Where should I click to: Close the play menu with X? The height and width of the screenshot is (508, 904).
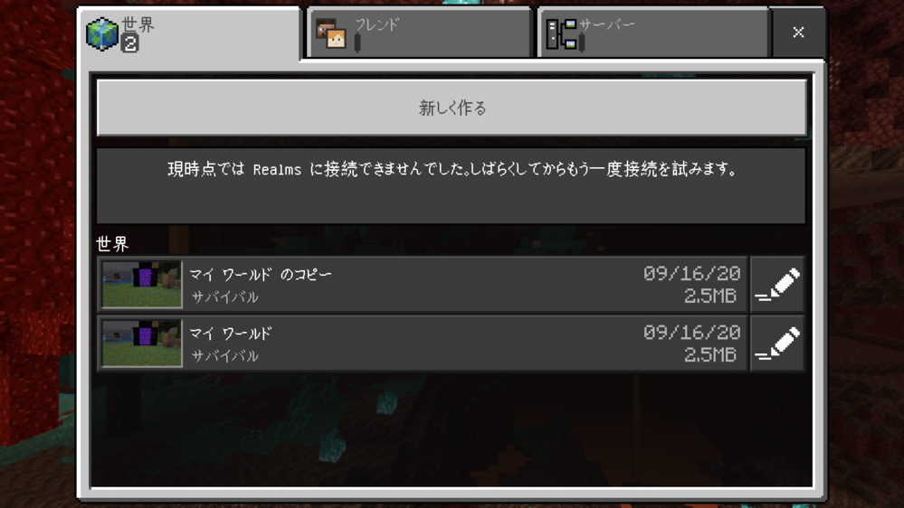798,33
